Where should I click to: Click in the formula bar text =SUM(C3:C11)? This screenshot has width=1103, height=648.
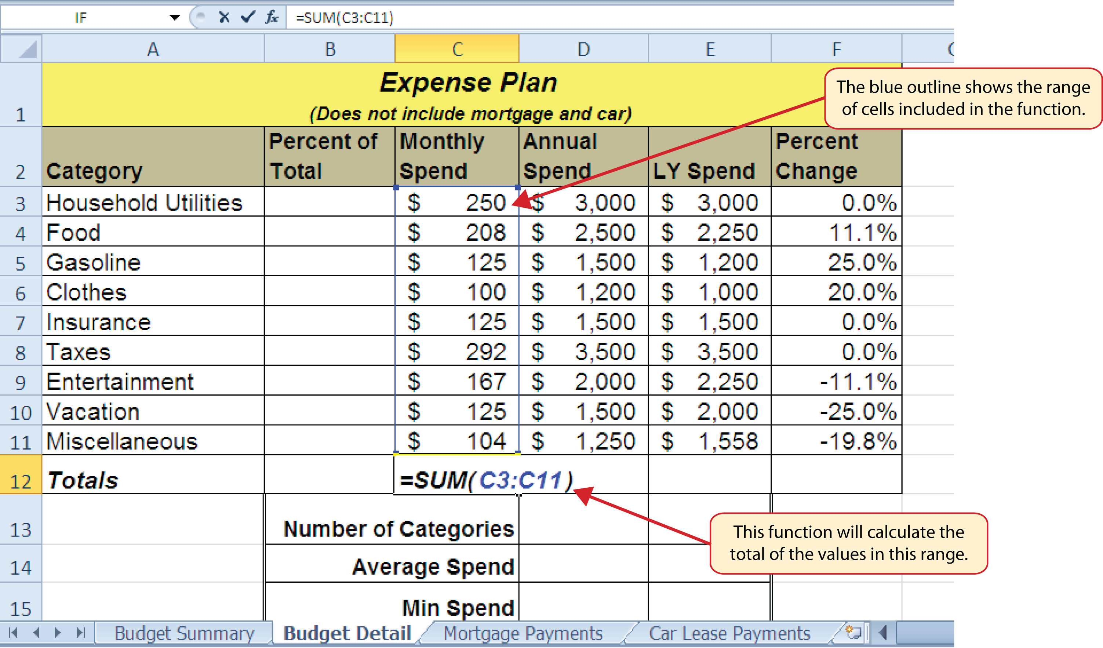pyautogui.click(x=345, y=18)
